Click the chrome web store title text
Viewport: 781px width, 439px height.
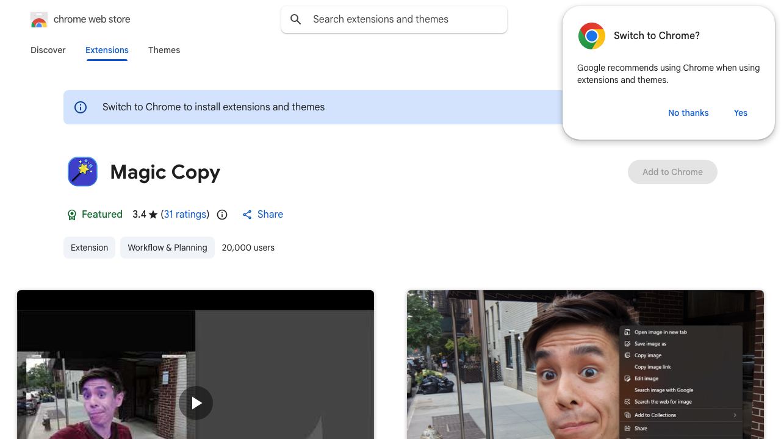[x=92, y=20]
